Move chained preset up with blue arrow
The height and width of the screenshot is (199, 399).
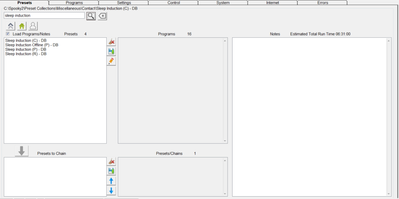[111, 181]
